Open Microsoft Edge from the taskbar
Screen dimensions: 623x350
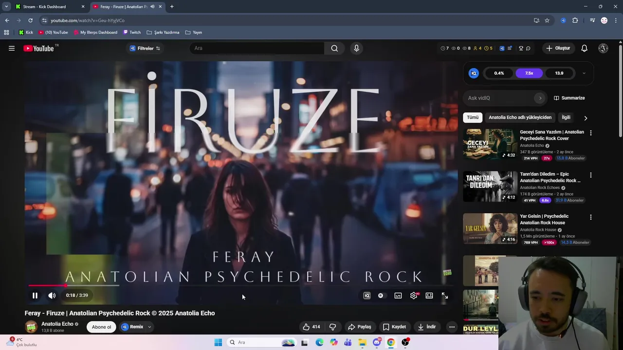click(319, 342)
